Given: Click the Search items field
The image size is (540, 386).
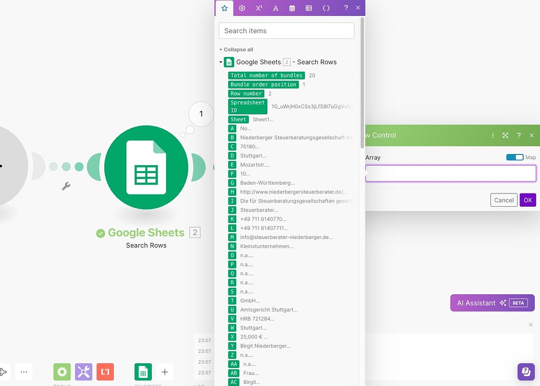Looking at the screenshot, I should pyautogui.click(x=286, y=31).
